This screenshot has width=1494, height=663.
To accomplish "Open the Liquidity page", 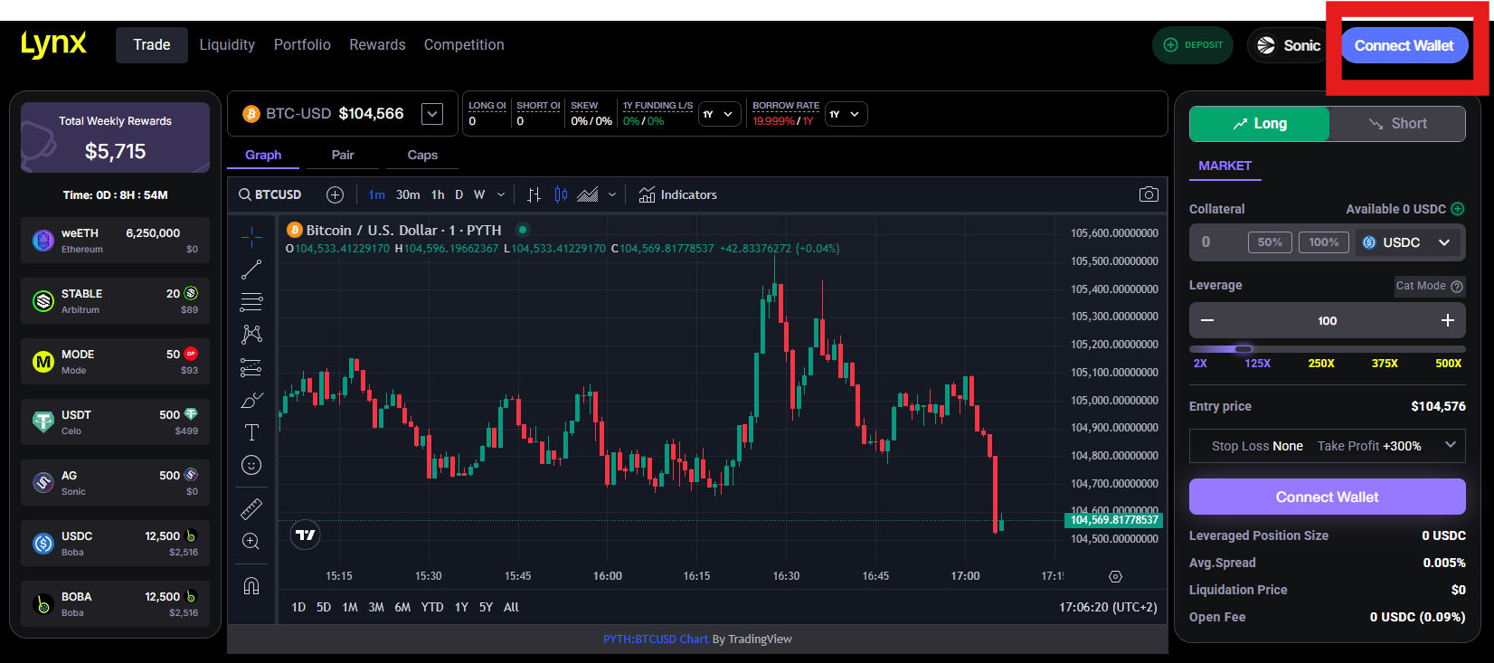I will (227, 45).
